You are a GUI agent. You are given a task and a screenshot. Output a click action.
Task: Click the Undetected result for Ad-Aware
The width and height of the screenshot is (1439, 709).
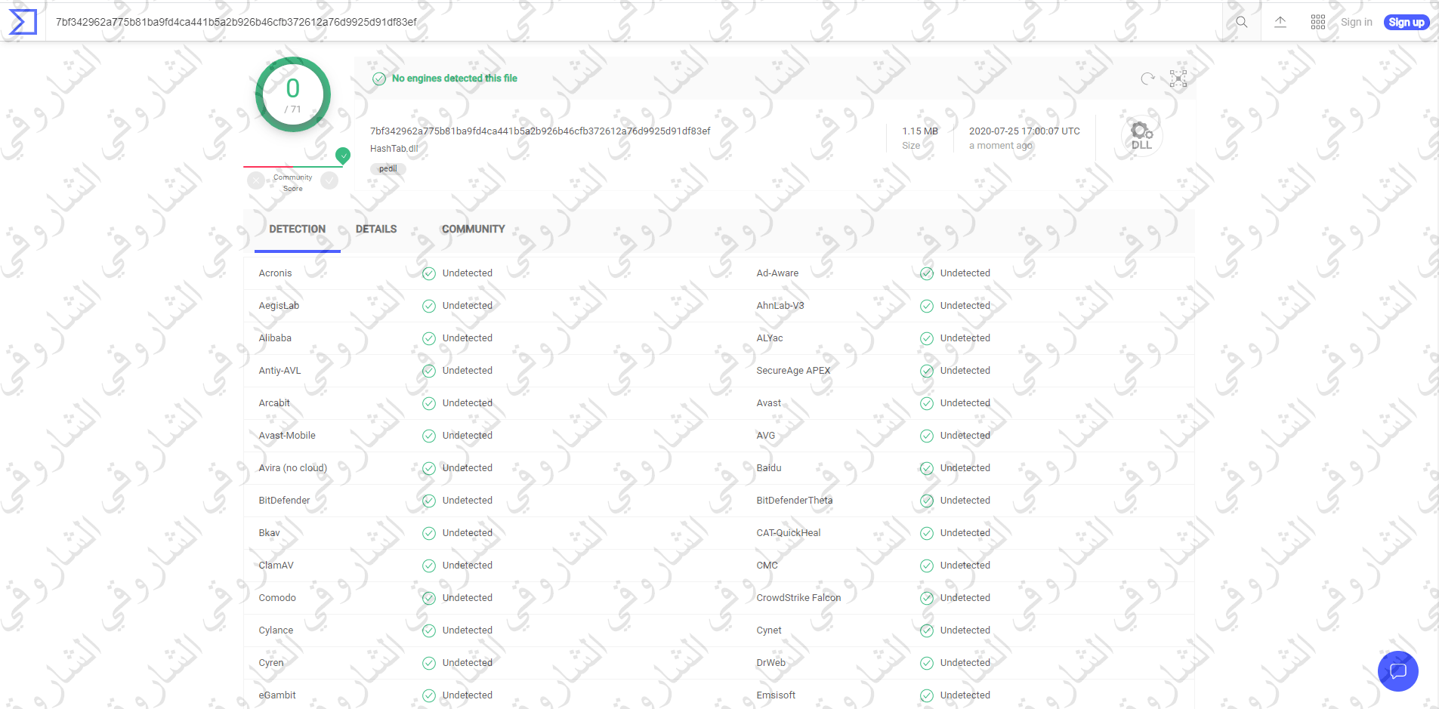point(965,273)
